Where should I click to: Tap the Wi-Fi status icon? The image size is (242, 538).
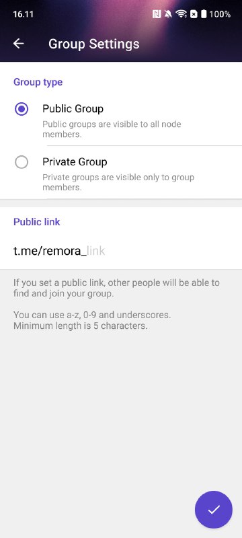181,14
